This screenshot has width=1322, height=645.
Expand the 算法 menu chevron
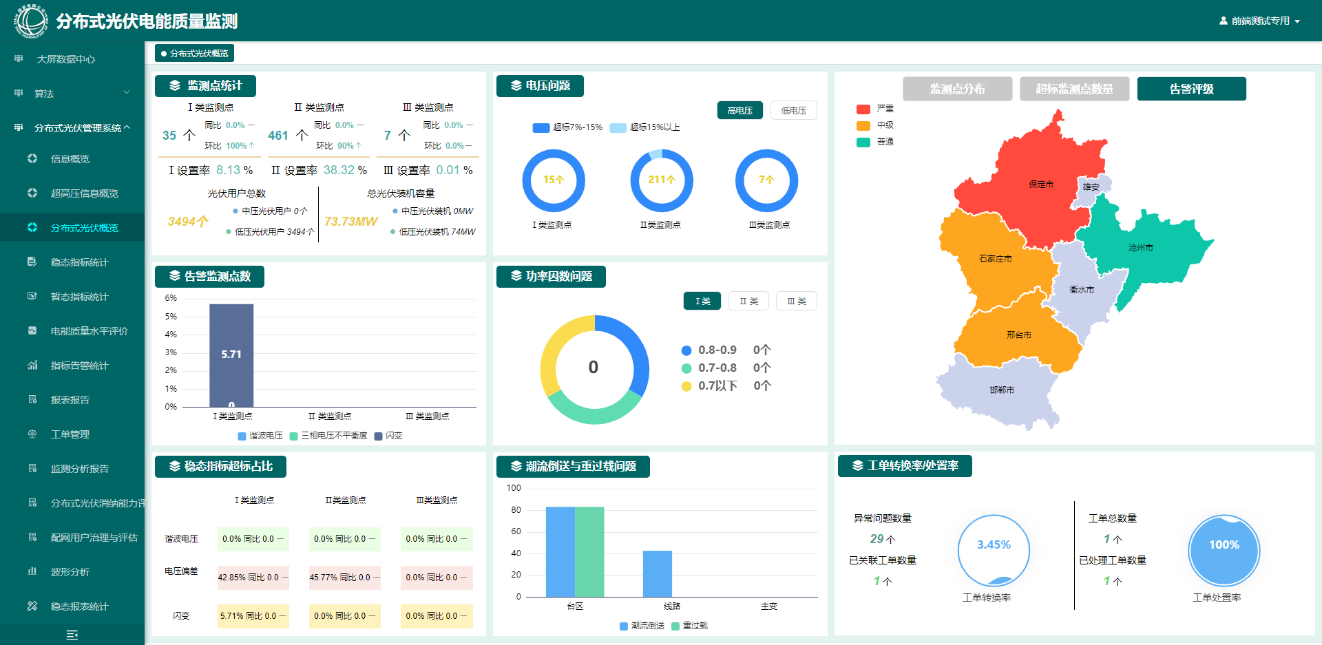127,92
